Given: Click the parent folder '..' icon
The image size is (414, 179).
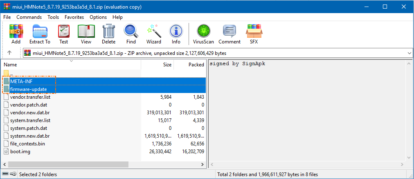Looking at the screenshot, I should [6, 73].
